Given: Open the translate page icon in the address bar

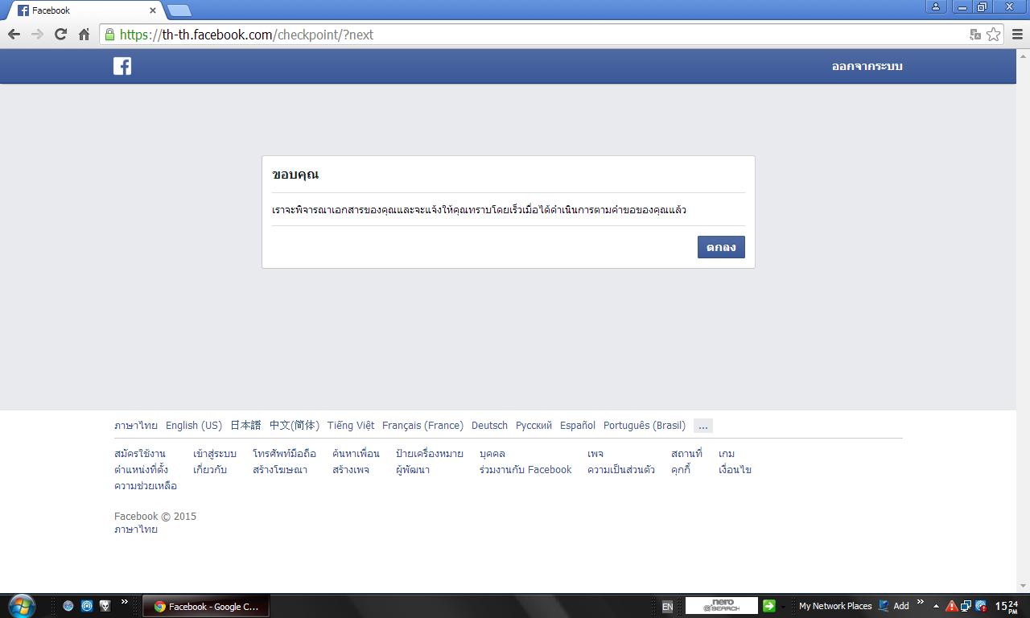Looking at the screenshot, I should pos(975,35).
